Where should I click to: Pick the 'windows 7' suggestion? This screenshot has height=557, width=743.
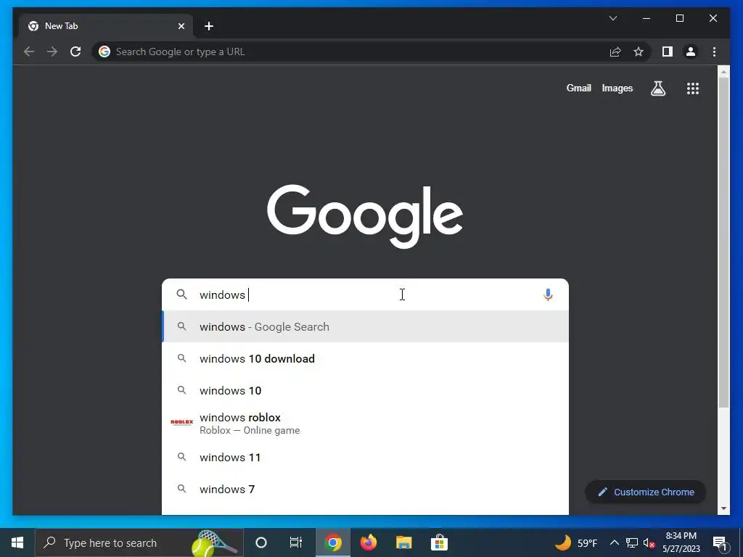[365, 490]
